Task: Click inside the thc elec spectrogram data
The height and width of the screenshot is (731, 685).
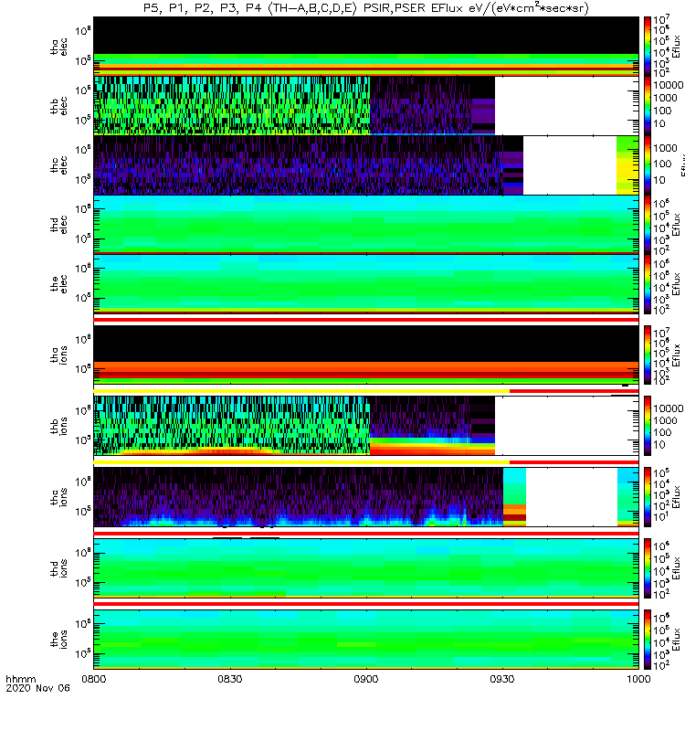Action: [299, 165]
